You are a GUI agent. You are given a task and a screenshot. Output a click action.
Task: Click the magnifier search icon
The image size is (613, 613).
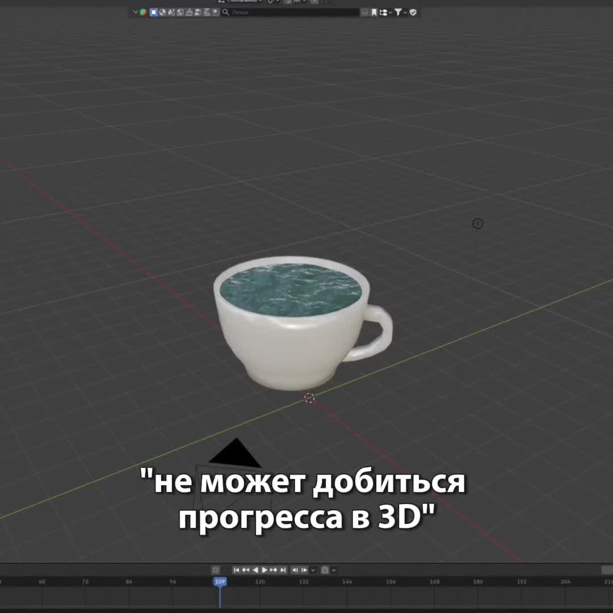pos(225,12)
